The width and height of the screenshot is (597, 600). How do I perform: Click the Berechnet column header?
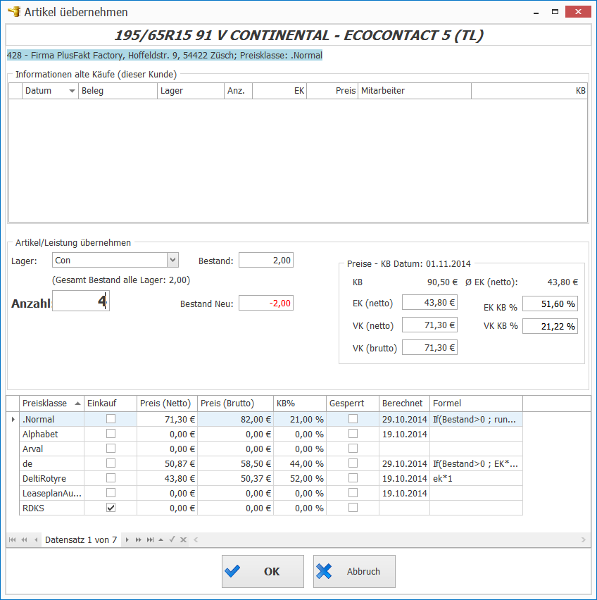[404, 404]
